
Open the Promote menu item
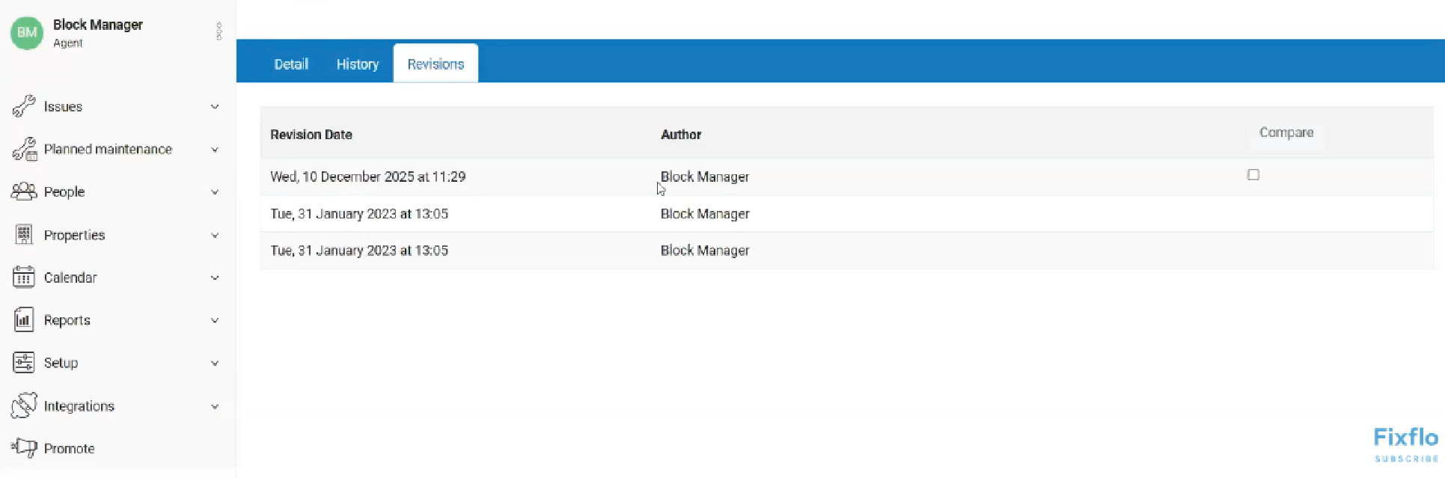click(69, 449)
